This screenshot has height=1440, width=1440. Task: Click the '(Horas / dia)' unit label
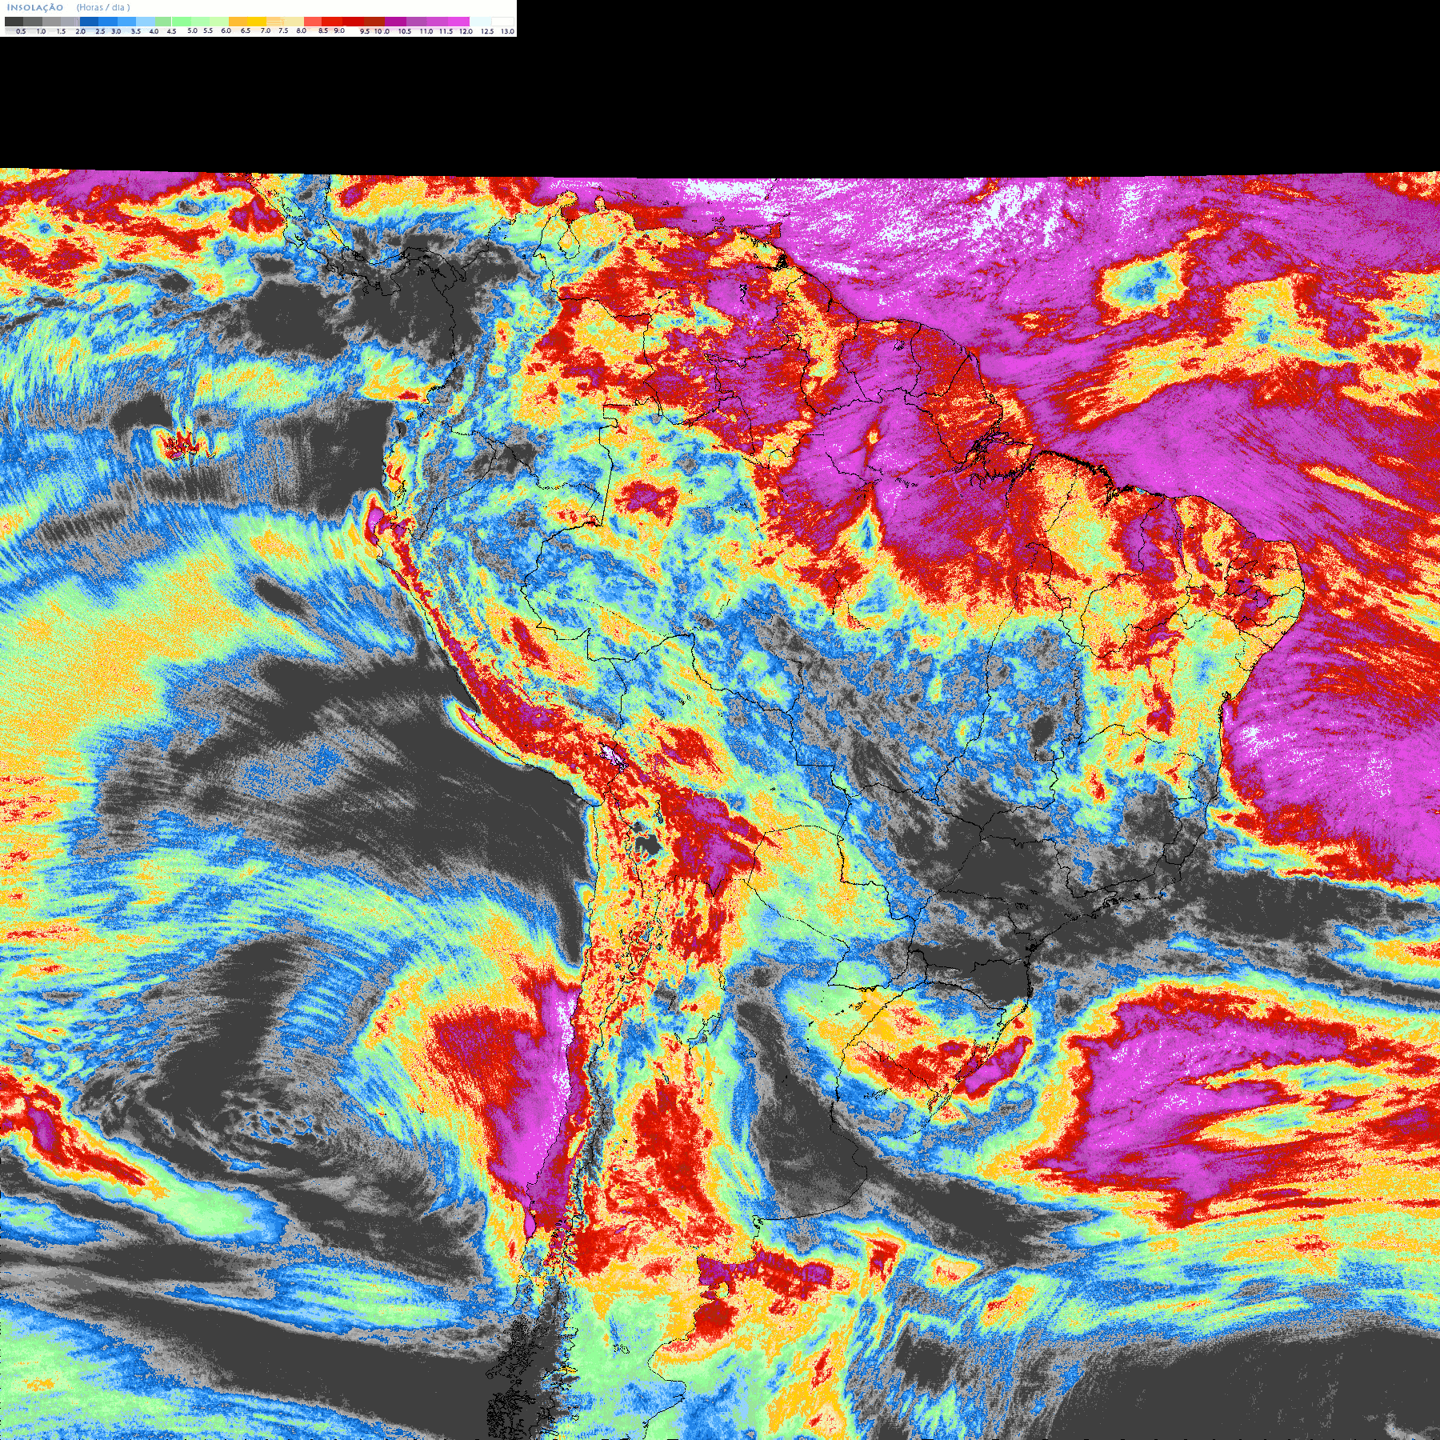tap(103, 7)
